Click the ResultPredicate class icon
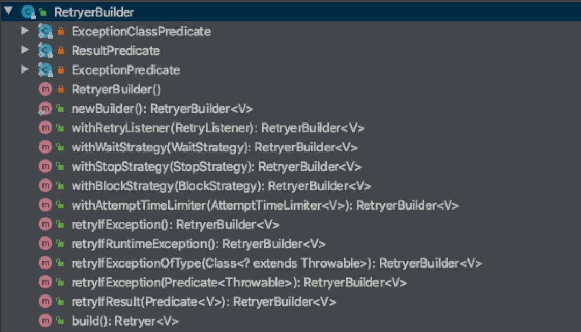This screenshot has width=581, height=332. coord(45,51)
